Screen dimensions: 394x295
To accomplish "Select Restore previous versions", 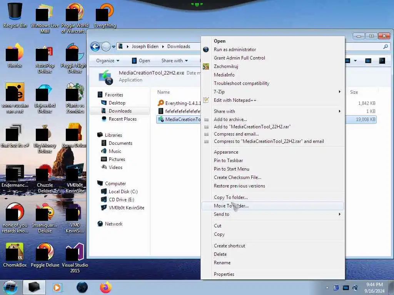I will 273,186.
